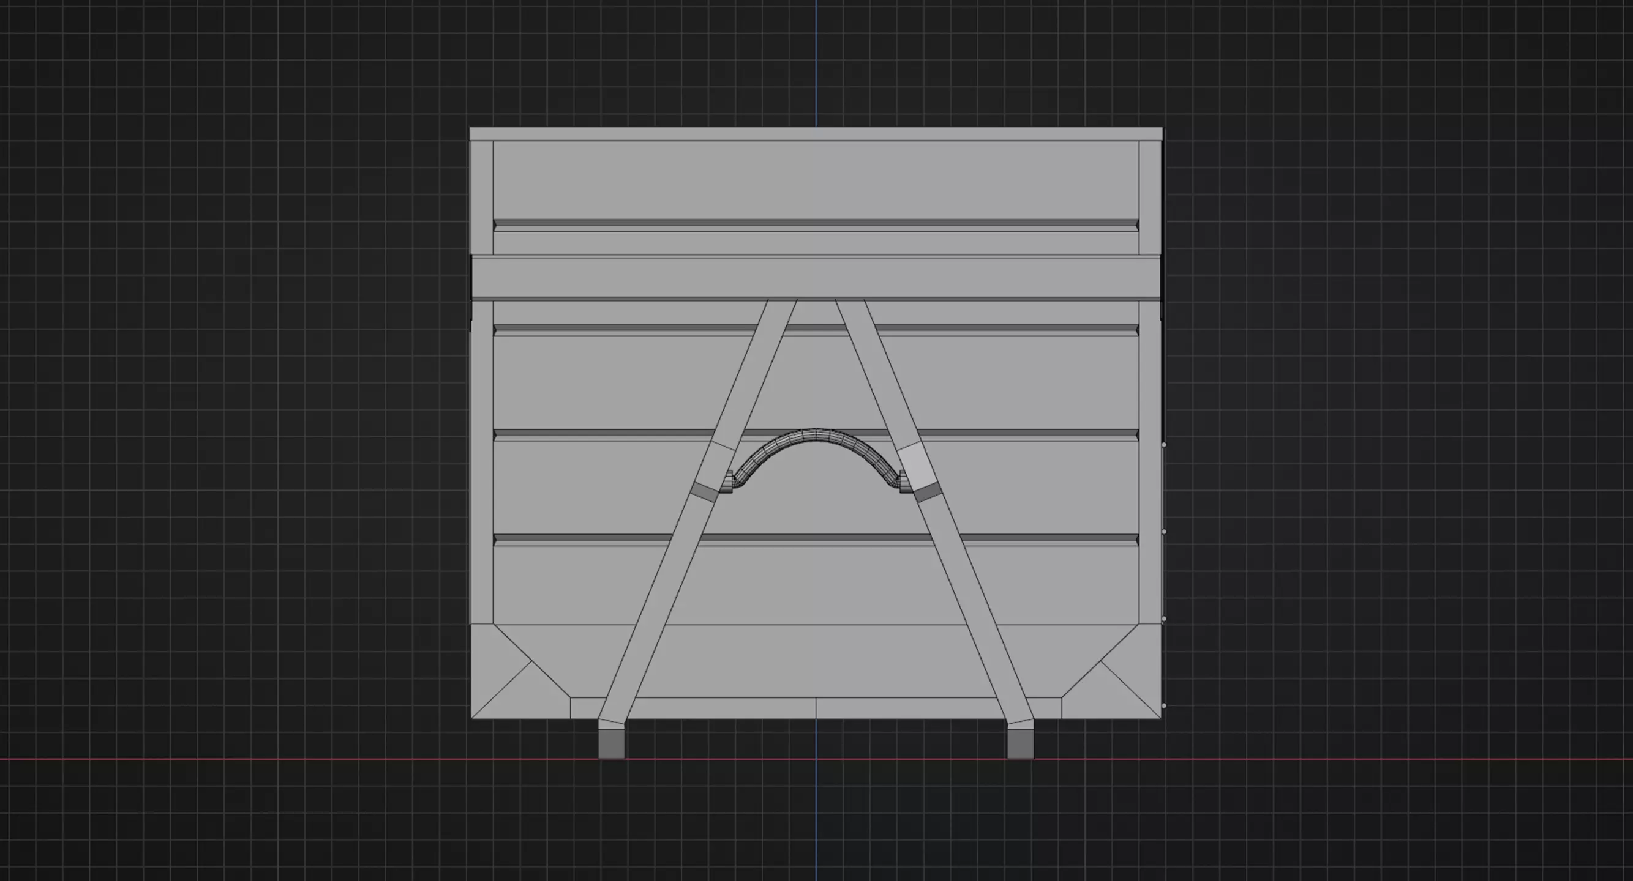The width and height of the screenshot is (1633, 881).
Task: Select the thin top lid strip
Action: pyautogui.click(x=816, y=133)
